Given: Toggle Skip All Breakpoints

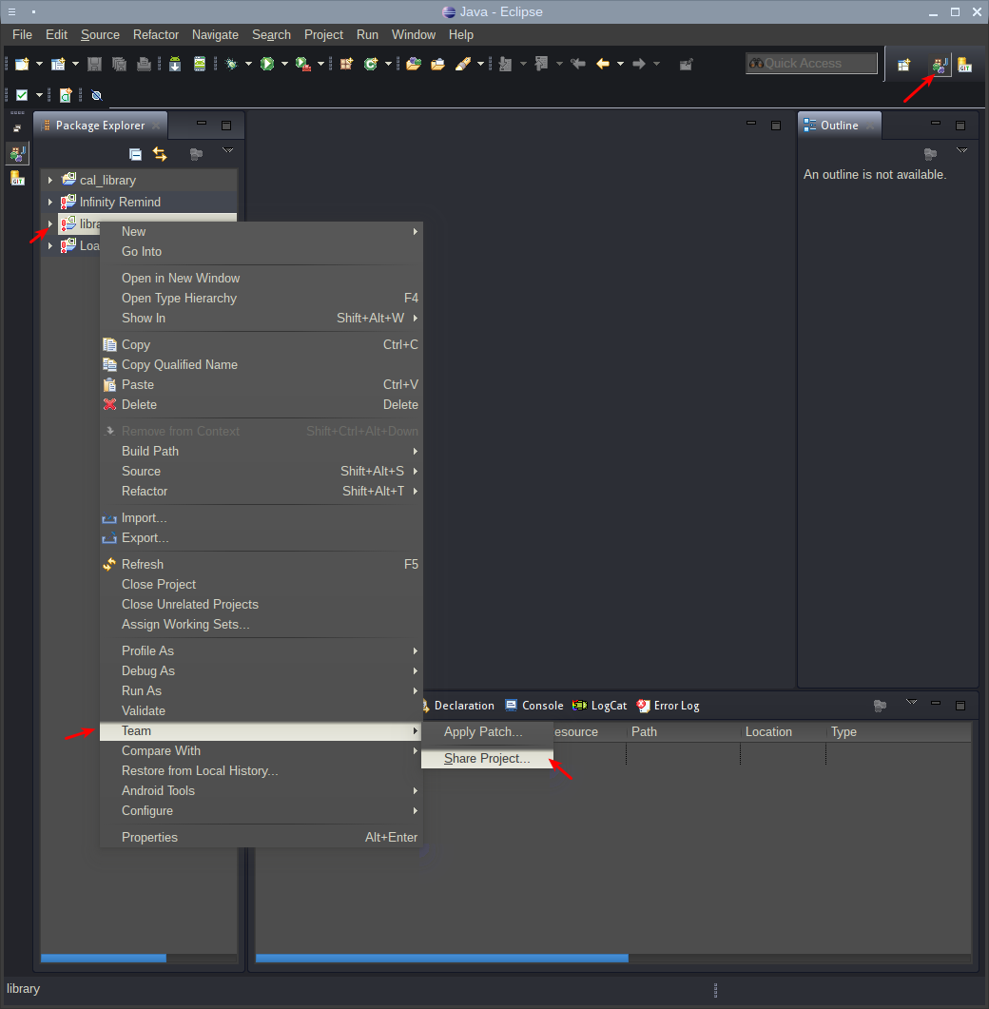Looking at the screenshot, I should (96, 94).
